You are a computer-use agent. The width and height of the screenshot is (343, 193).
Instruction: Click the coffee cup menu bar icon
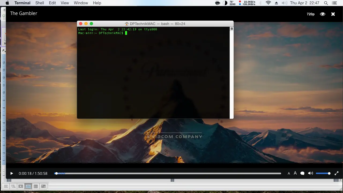tap(218, 3)
